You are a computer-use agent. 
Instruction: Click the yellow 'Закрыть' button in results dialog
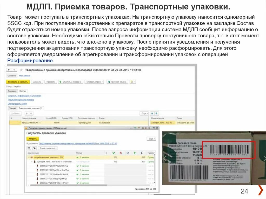click(x=33, y=139)
